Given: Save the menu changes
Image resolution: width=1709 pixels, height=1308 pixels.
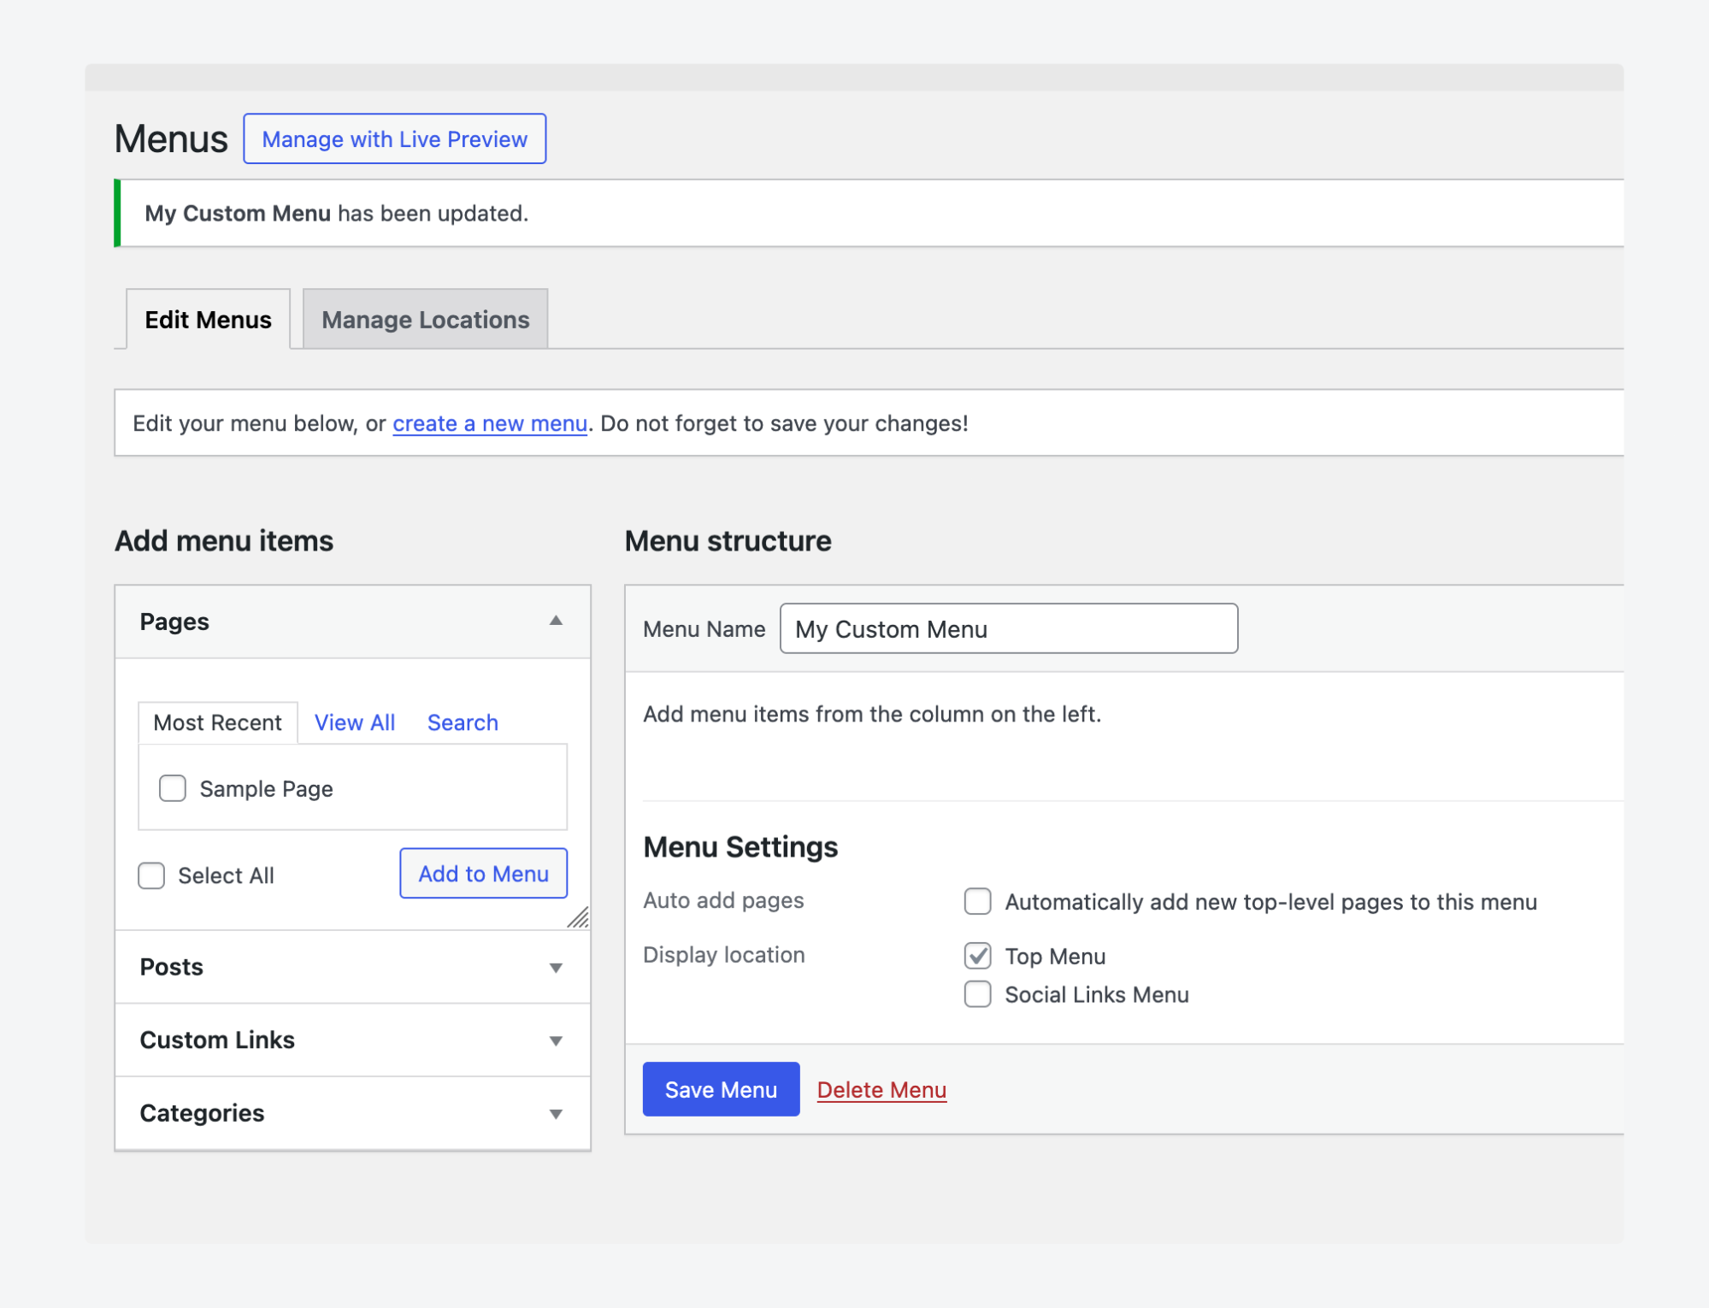Looking at the screenshot, I should (720, 1089).
